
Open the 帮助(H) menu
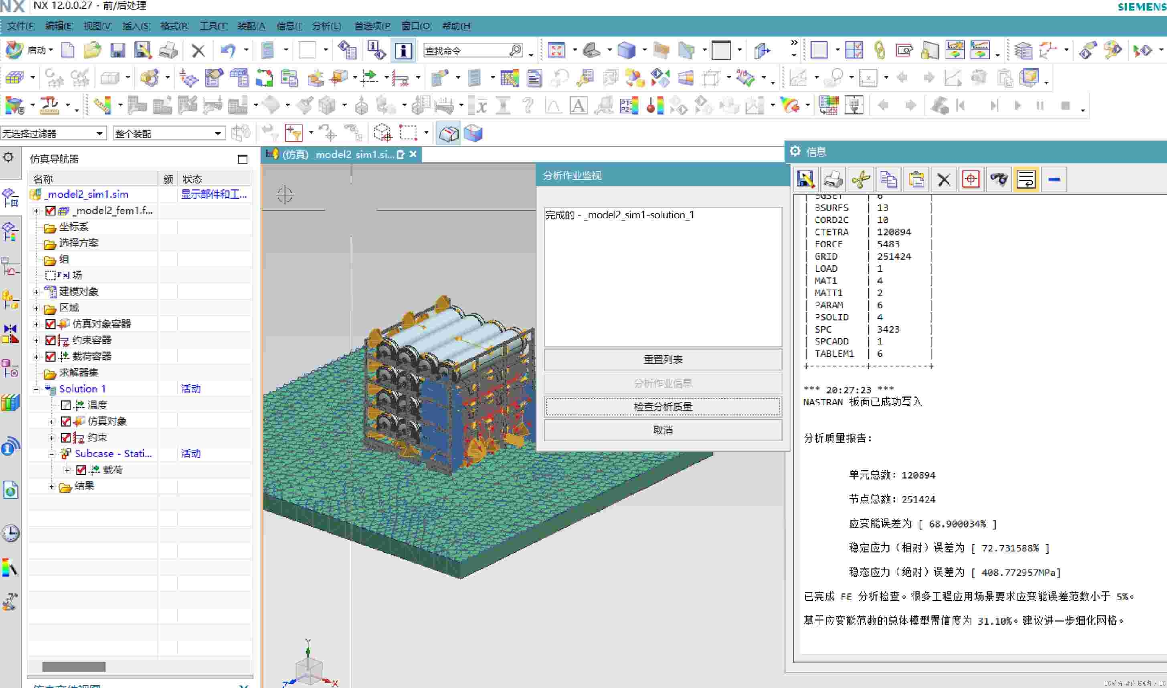[457, 26]
